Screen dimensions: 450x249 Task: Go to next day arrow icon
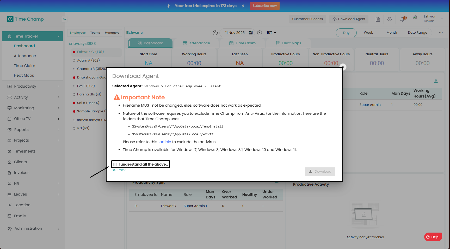pyautogui.click(x=260, y=33)
